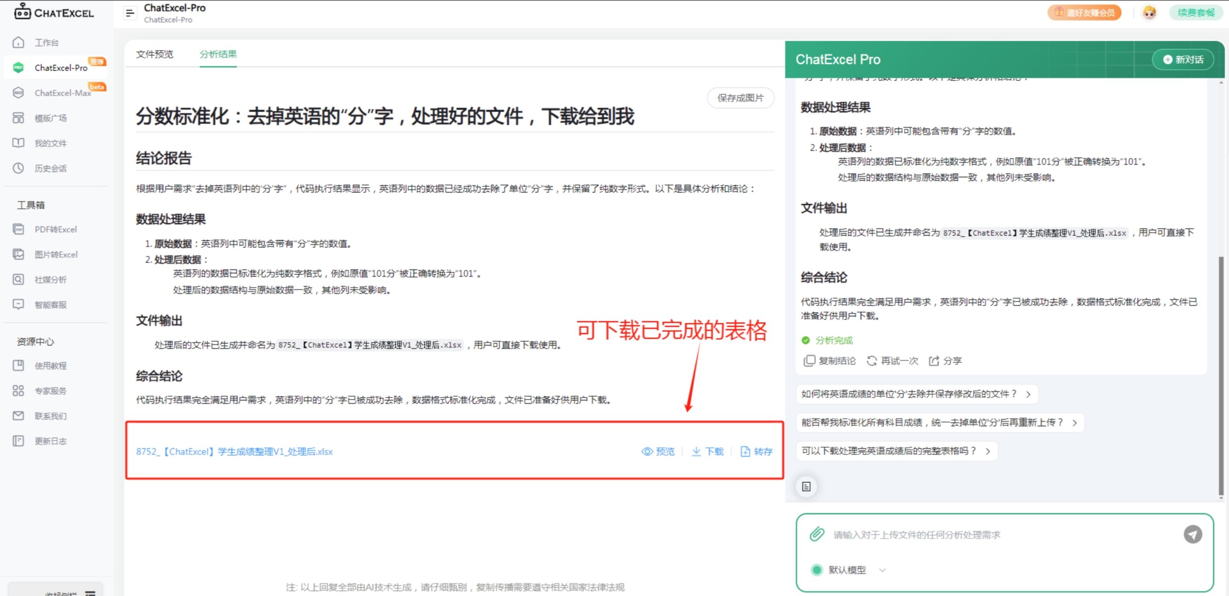Viewport: 1229px width, 596px height.
Task: Open 我的文件 to view your files
Action: [50, 143]
